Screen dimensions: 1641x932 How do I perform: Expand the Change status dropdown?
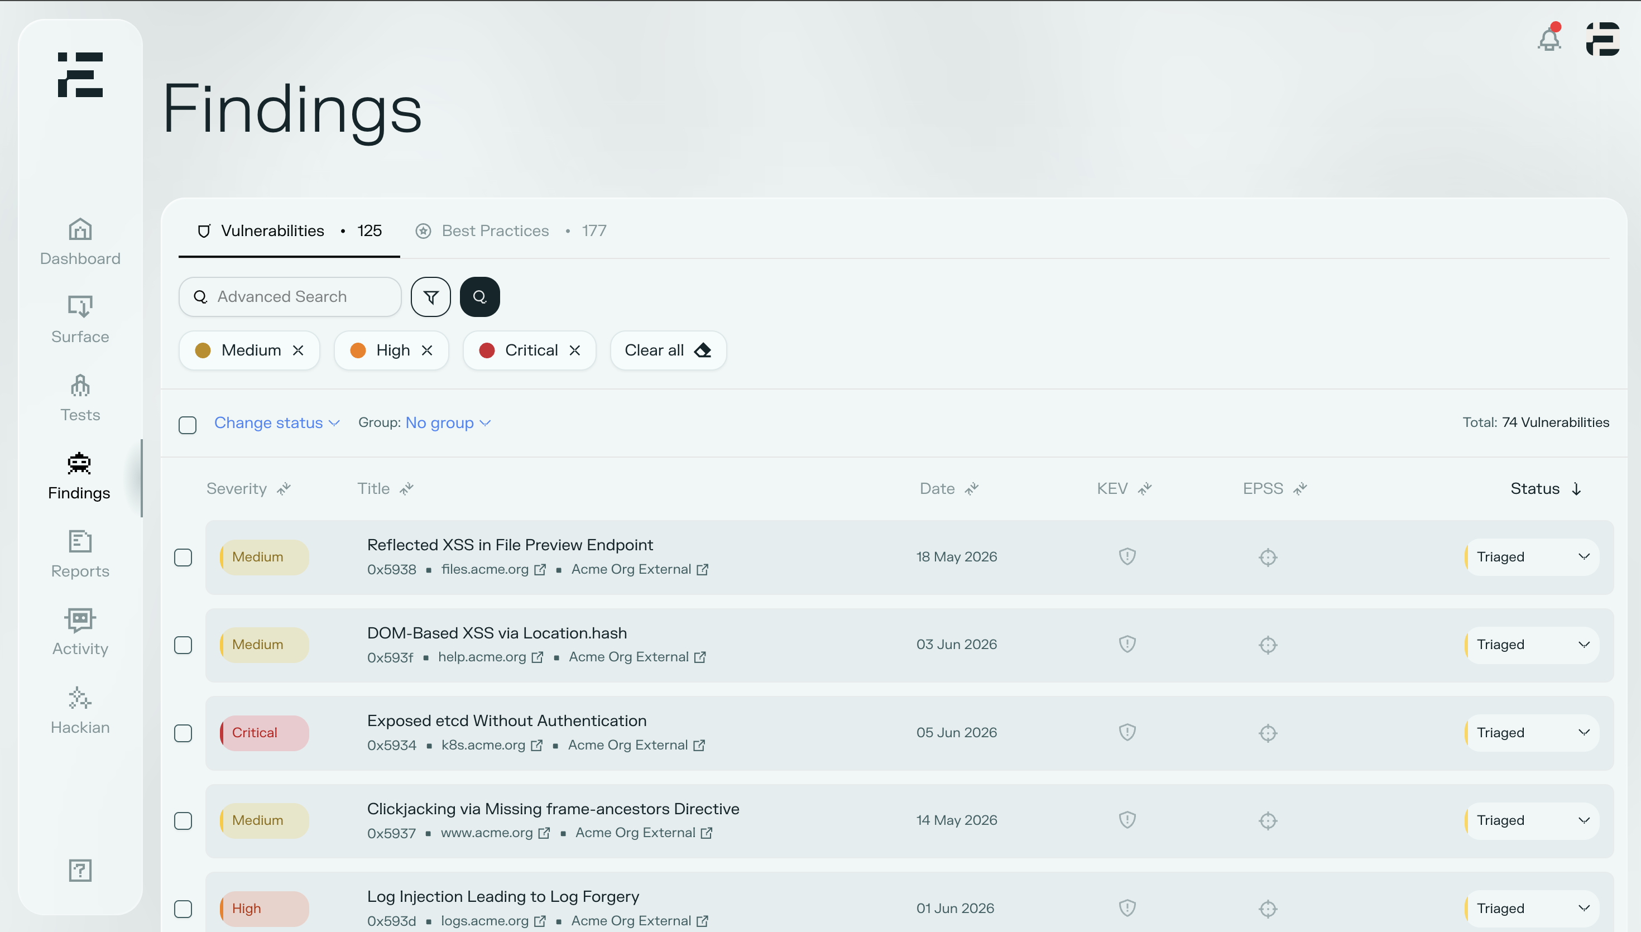tap(276, 422)
